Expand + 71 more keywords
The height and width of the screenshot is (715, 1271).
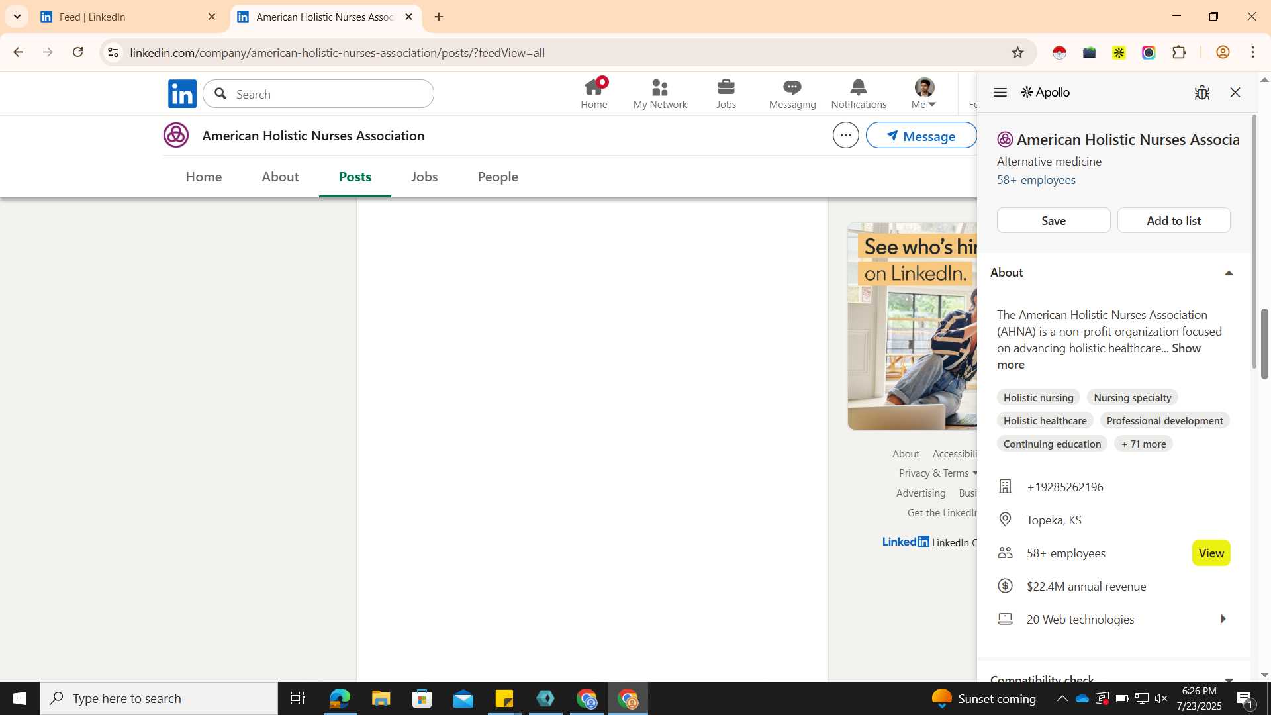click(1143, 444)
